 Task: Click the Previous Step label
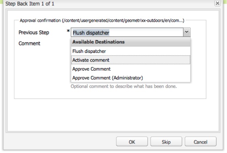point(34,33)
